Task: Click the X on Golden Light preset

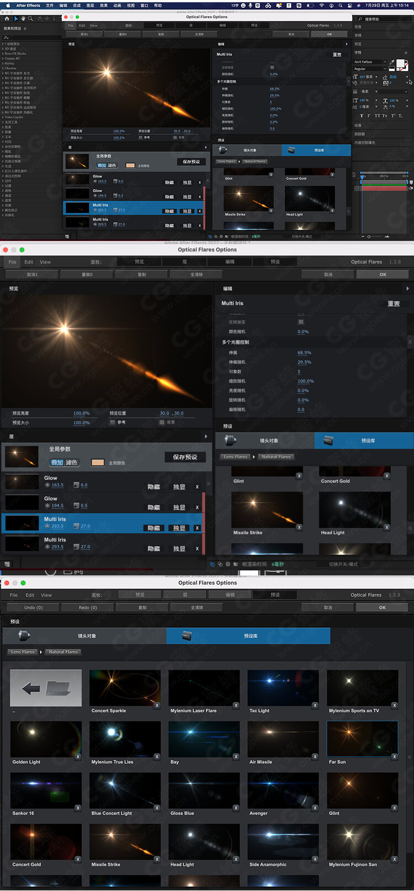Action: click(78, 757)
